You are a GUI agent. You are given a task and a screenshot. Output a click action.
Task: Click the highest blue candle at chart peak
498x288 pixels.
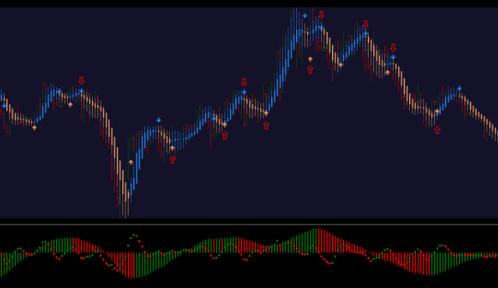click(295, 26)
